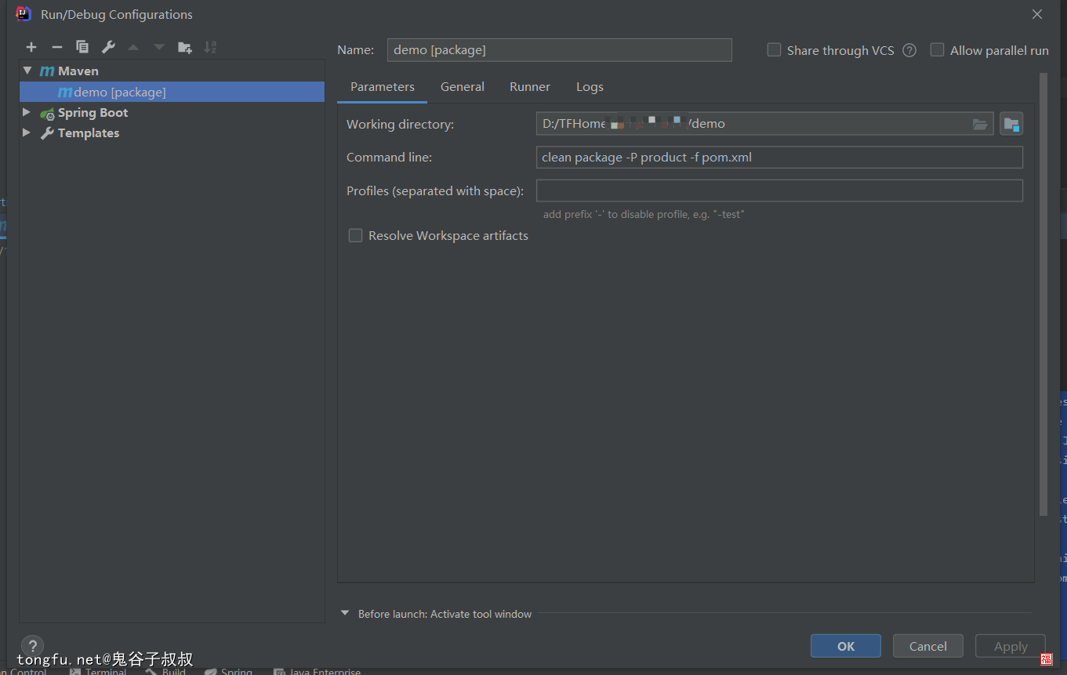The width and height of the screenshot is (1067, 675).
Task: Enable Share through VCS checkbox
Action: coord(774,50)
